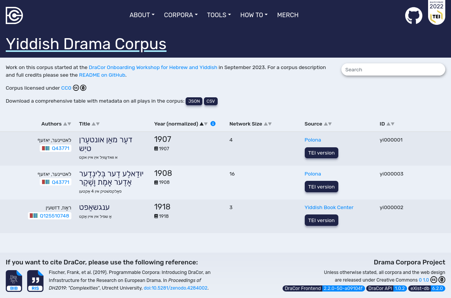Download the RIS citation file
This screenshot has height=298, width=451.
(x=35, y=281)
